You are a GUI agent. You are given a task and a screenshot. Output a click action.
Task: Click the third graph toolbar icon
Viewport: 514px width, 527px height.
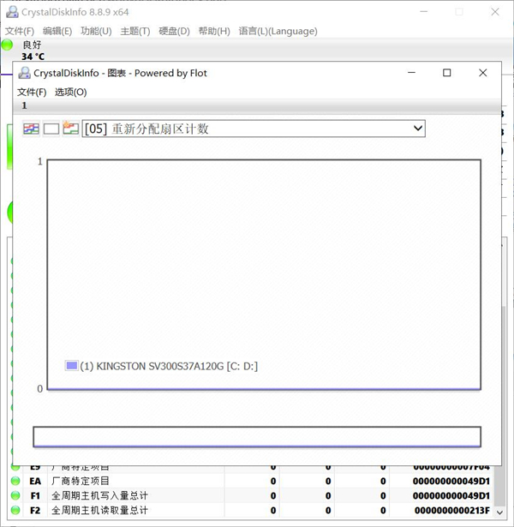pyautogui.click(x=70, y=129)
